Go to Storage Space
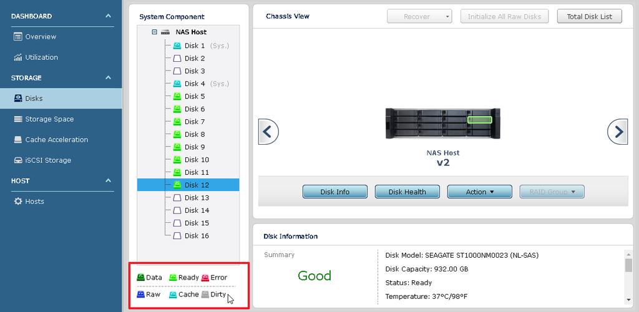The width and height of the screenshot is (639, 312). (61, 119)
